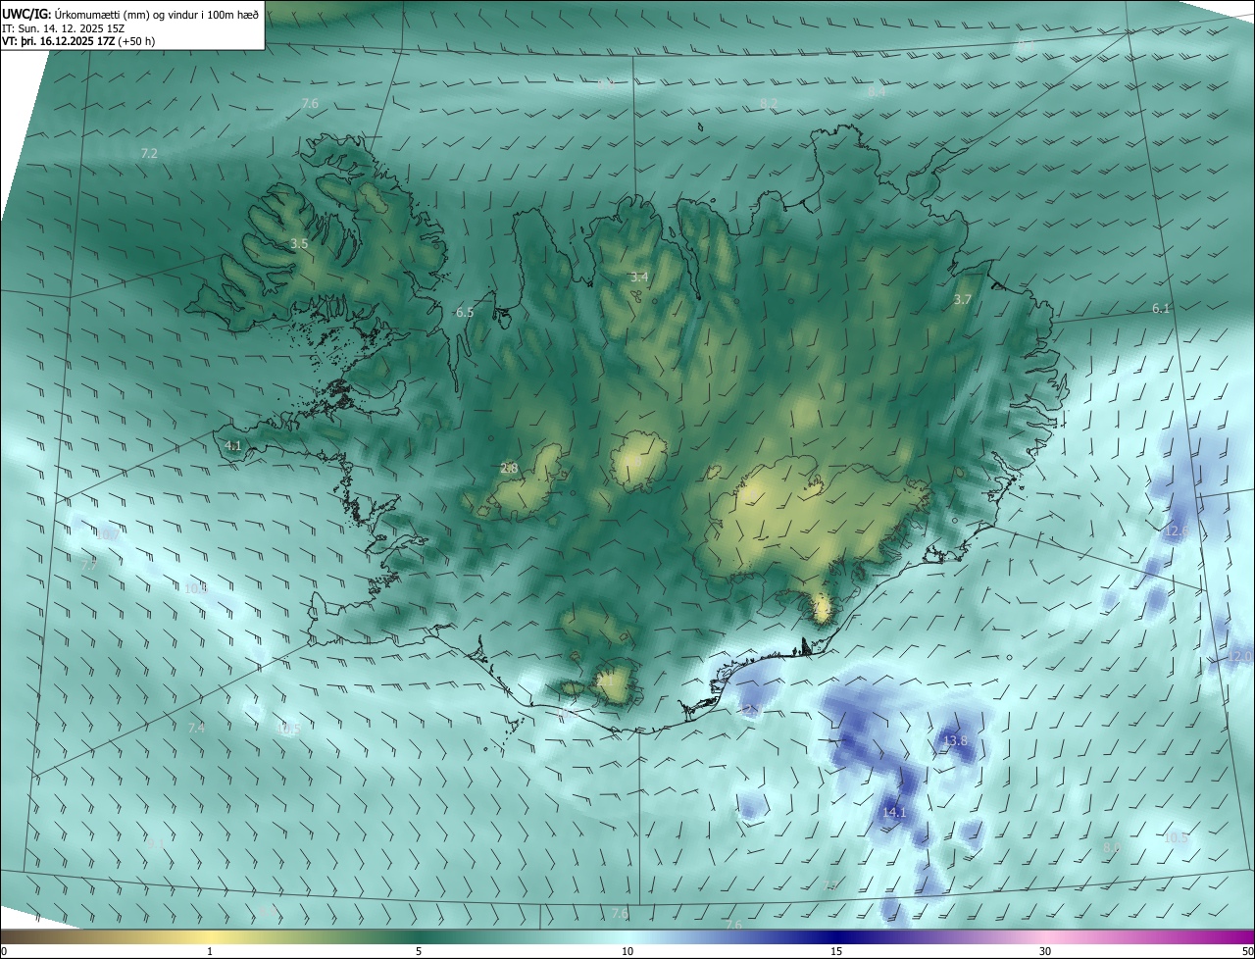Click the 4.1 value on the western peninsula
The height and width of the screenshot is (959, 1255).
click(x=233, y=446)
